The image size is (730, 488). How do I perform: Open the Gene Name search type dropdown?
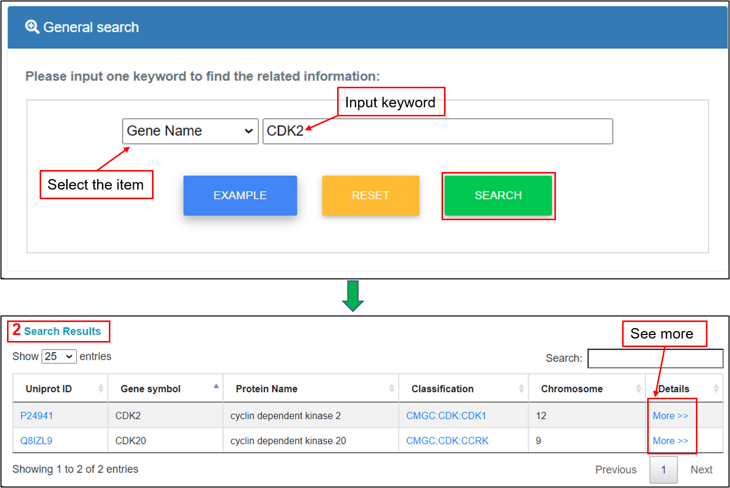[190, 131]
